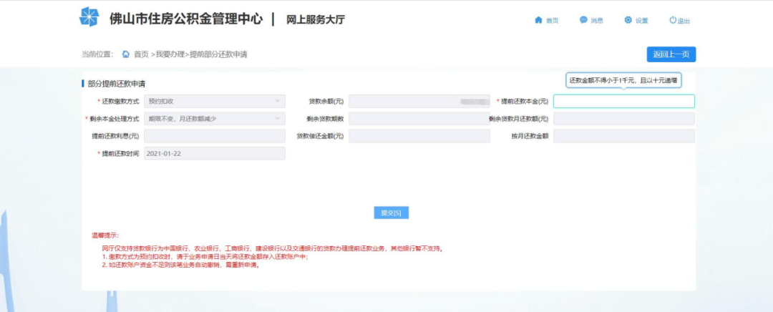Click 我要办理 in the breadcrumb

click(170, 54)
